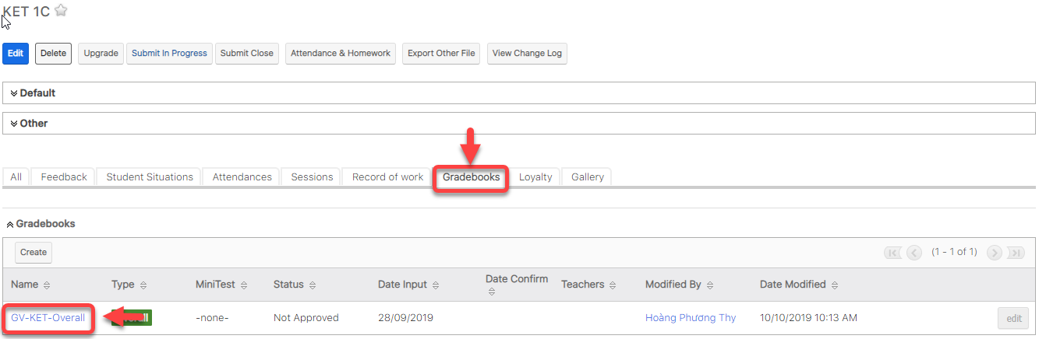Viewport: 1046px width, 339px height.
Task: Open Hoàng Phương Thy user profile
Action: pyautogui.click(x=690, y=318)
